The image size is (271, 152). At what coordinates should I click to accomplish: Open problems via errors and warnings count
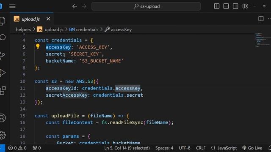pyautogui.click(x=17, y=148)
